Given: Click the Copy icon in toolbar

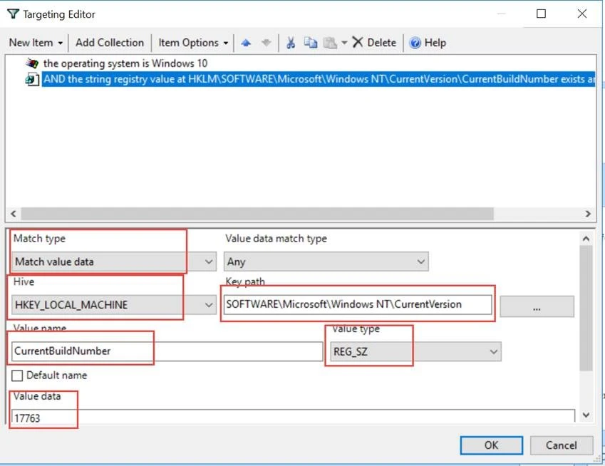Looking at the screenshot, I should pyautogui.click(x=311, y=43).
